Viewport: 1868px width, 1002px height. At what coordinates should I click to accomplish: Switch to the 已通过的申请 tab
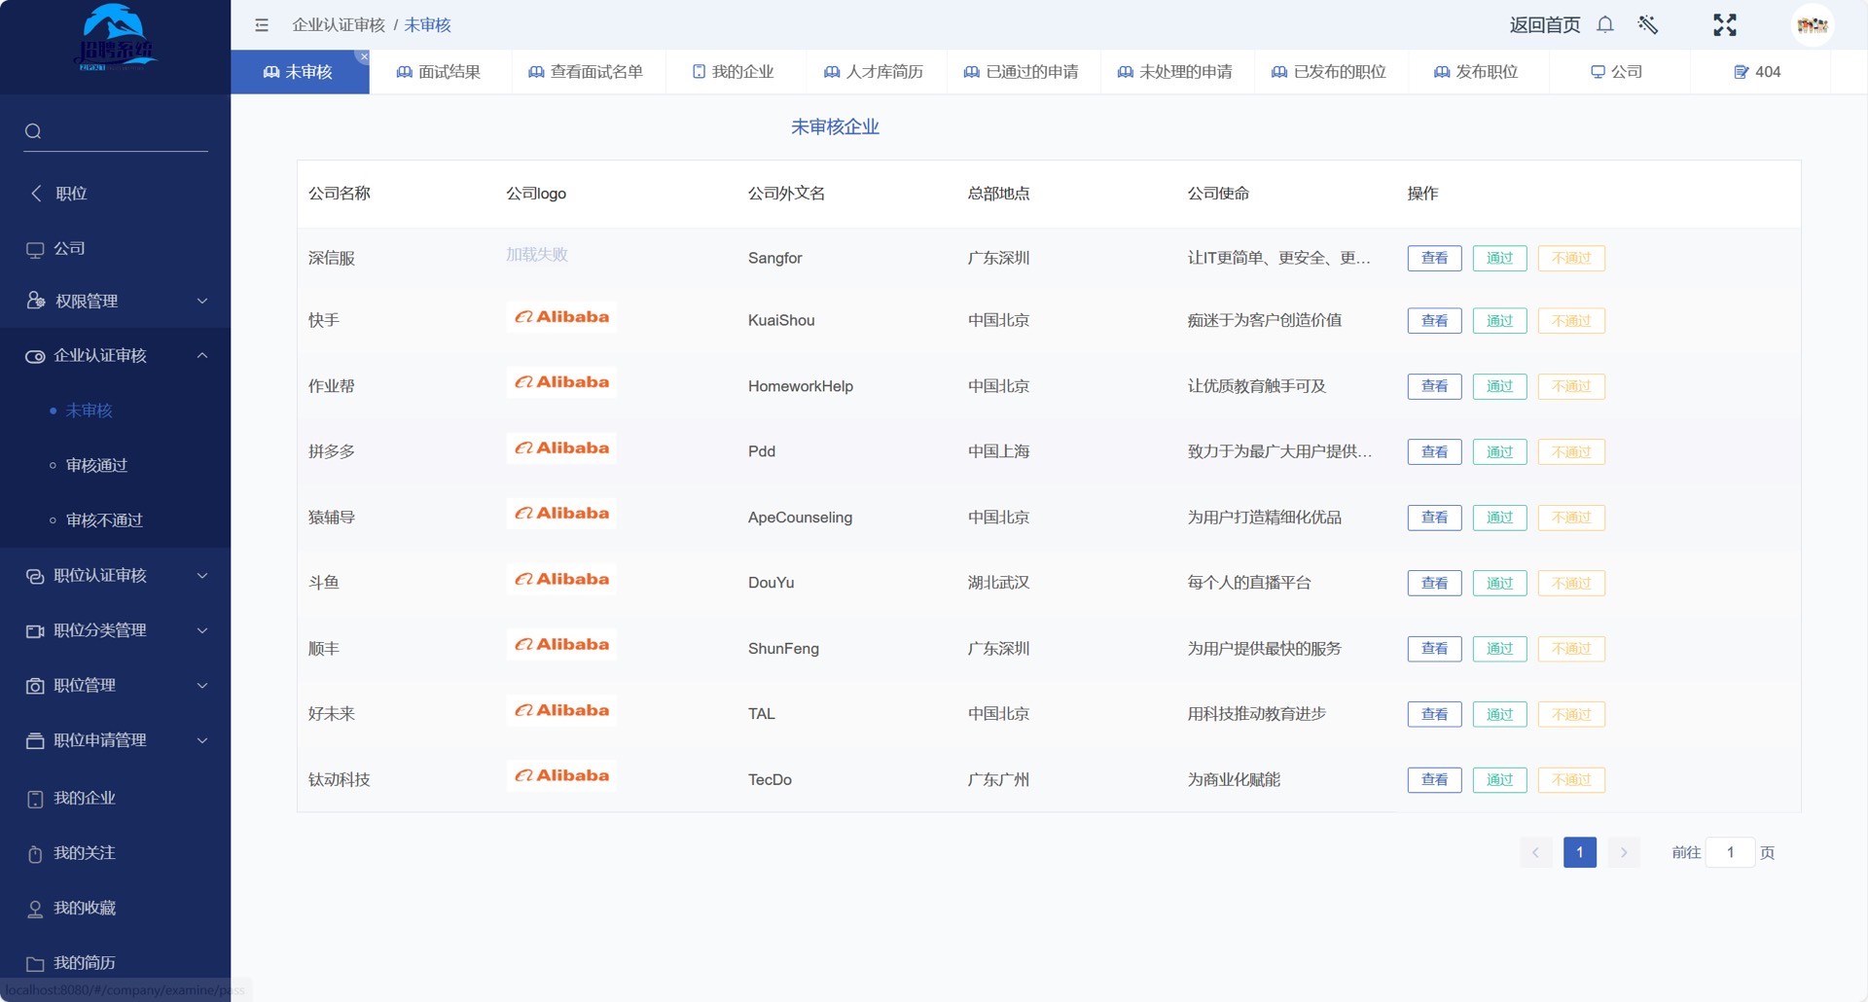[x=1021, y=72]
